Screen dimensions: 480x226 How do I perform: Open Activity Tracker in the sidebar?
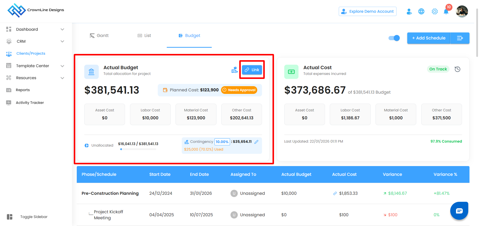click(30, 103)
